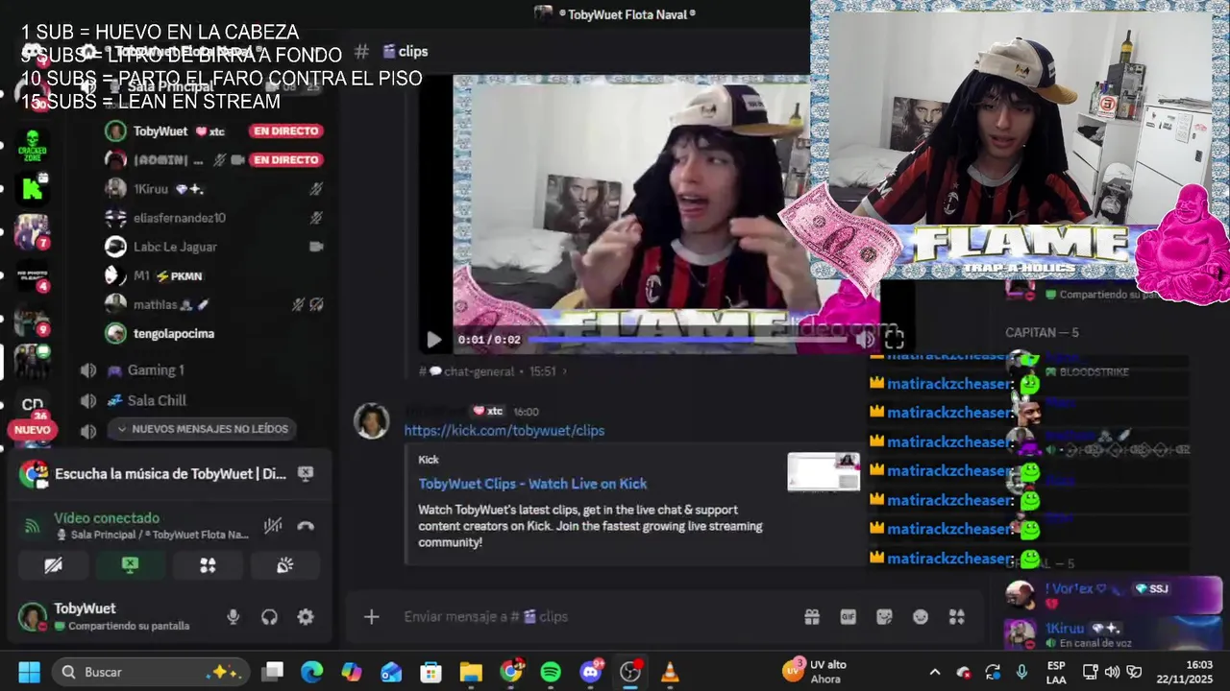Open the Escucha la música activity panel
1230x691 pixels.
click(170, 474)
